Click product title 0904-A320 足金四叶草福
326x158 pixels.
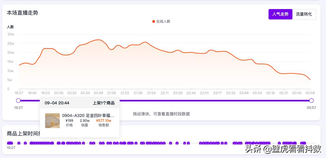point(88,116)
